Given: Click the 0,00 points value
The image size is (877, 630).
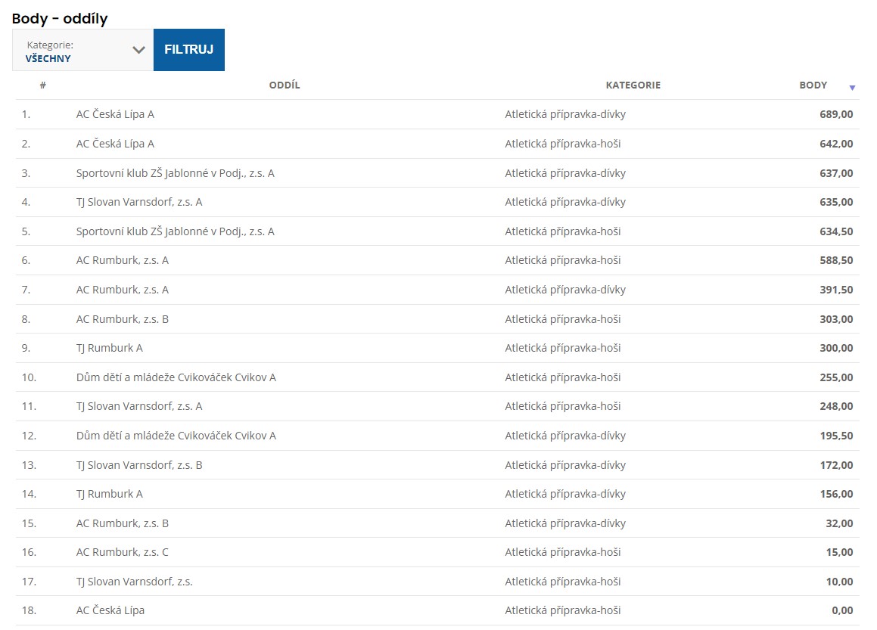Looking at the screenshot, I should [x=842, y=610].
